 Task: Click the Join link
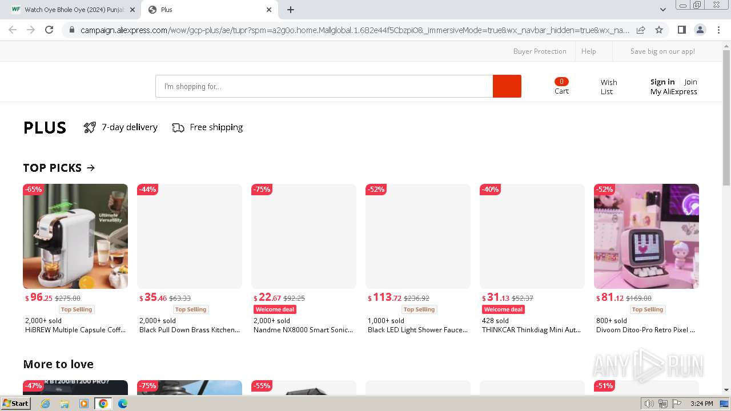coord(691,82)
